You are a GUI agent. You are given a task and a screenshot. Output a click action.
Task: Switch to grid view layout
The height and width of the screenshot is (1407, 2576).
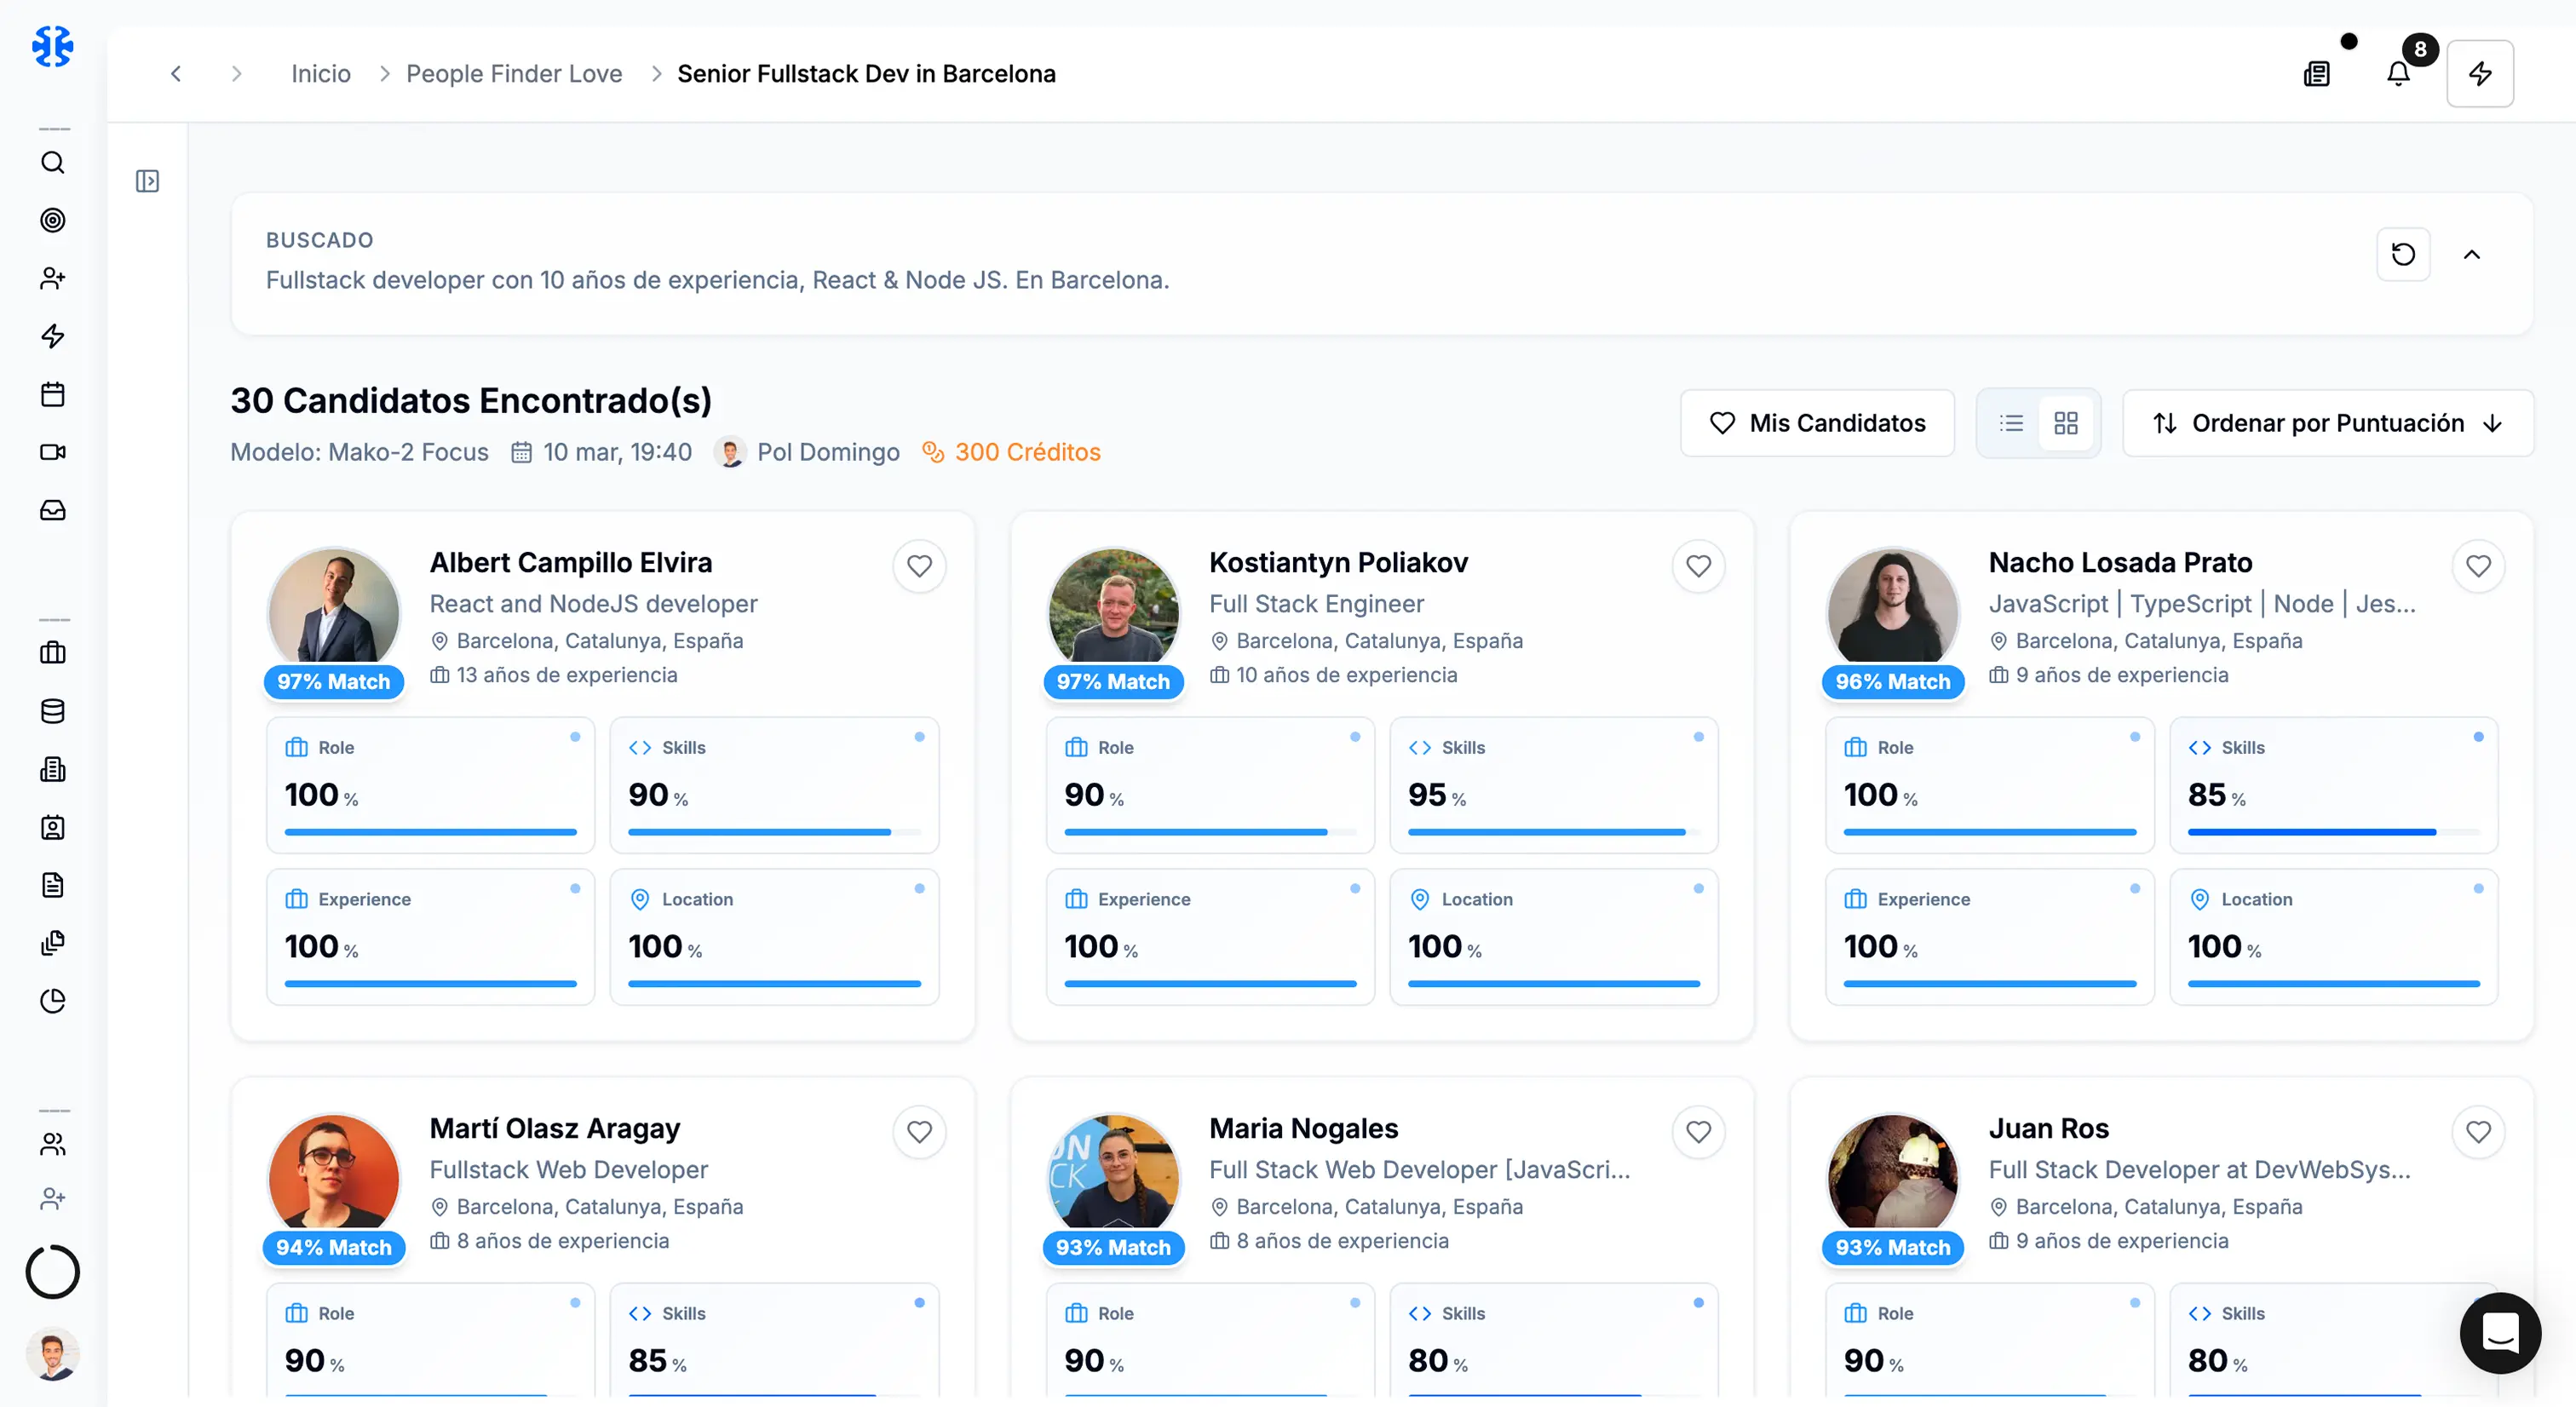click(x=2066, y=423)
